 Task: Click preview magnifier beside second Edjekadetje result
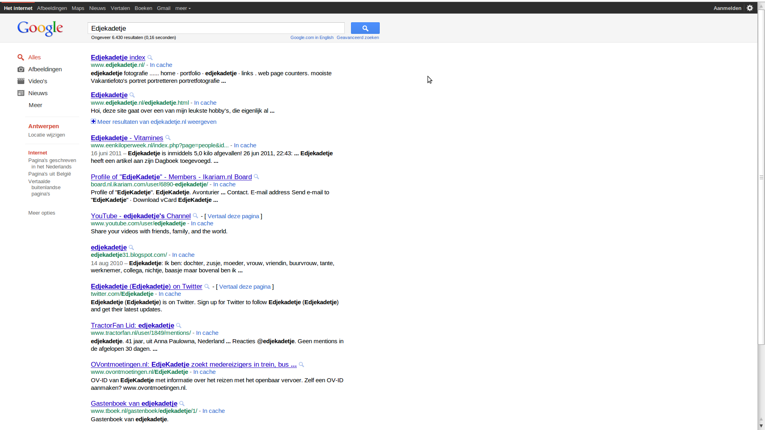[x=132, y=95]
